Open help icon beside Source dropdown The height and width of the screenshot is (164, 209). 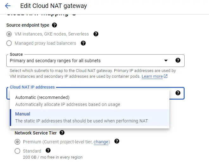(x=178, y=60)
